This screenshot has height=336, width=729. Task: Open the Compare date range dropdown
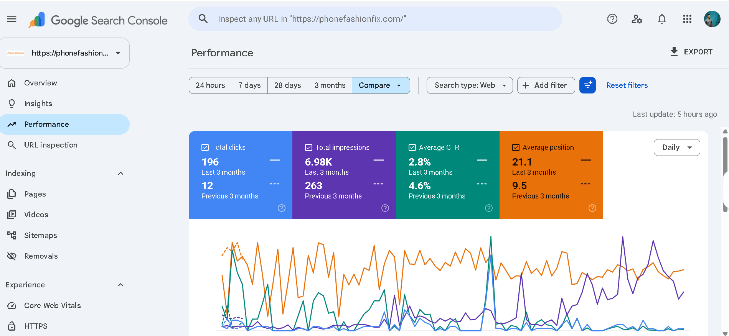(x=381, y=85)
